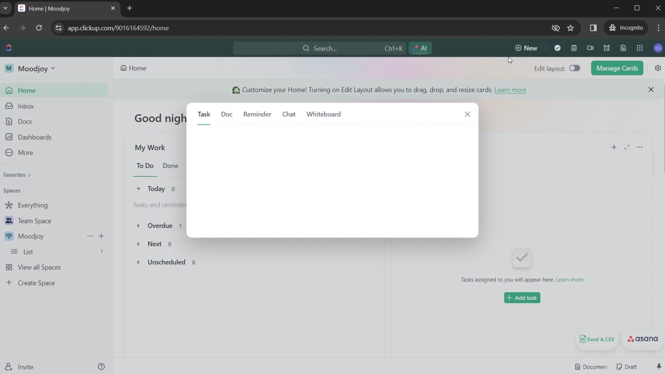Select the To Do tab in My Work
This screenshot has height=374, width=665.
(x=145, y=166)
